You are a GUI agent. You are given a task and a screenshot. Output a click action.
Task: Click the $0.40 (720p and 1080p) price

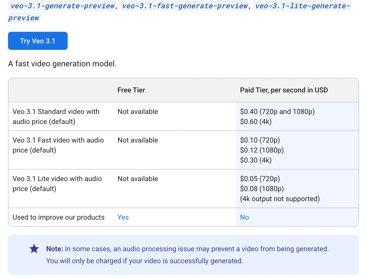click(277, 112)
